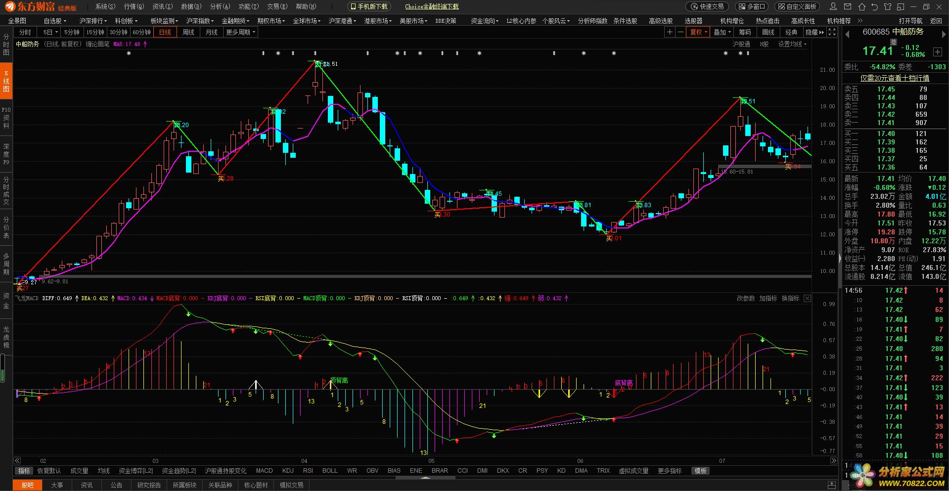Toggle fullscreen chart expand icon
Viewport: 949px width, 491px height.
coord(832,32)
